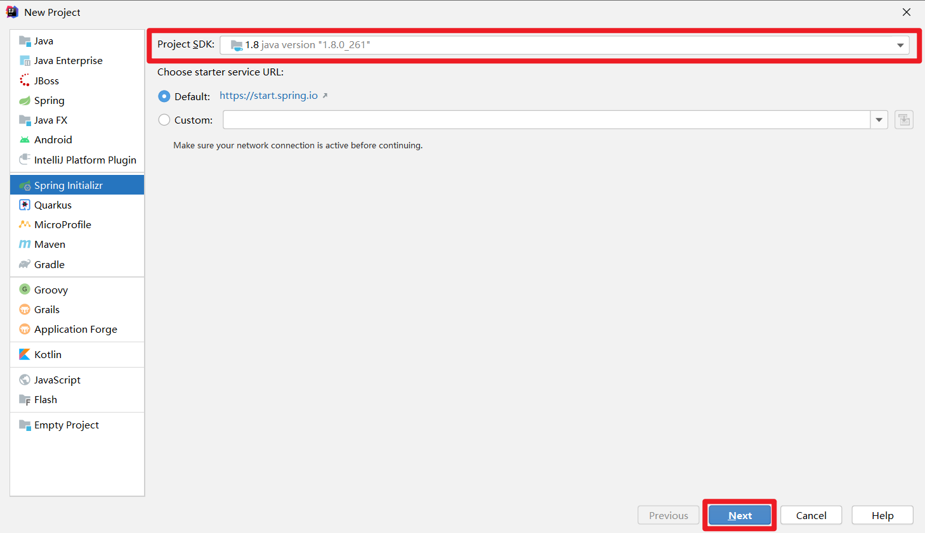The height and width of the screenshot is (533, 925).
Task: Open the https://start.spring.io link
Action: point(269,96)
